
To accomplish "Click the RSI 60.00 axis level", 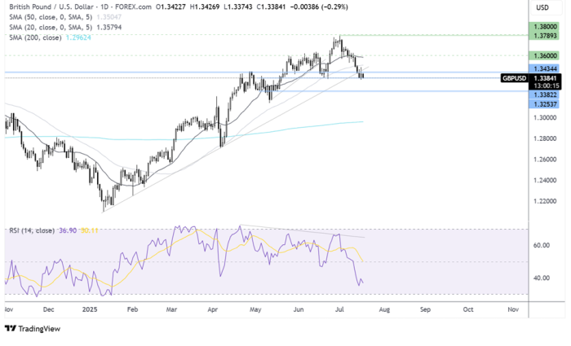I will [x=542, y=245].
